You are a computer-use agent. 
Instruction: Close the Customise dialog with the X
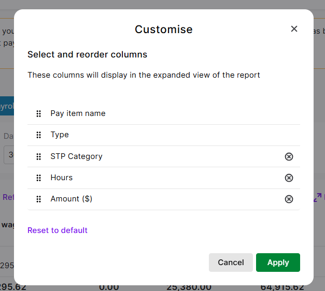pos(294,29)
